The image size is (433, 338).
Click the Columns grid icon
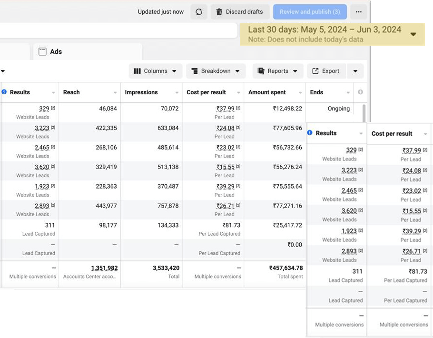pos(137,71)
